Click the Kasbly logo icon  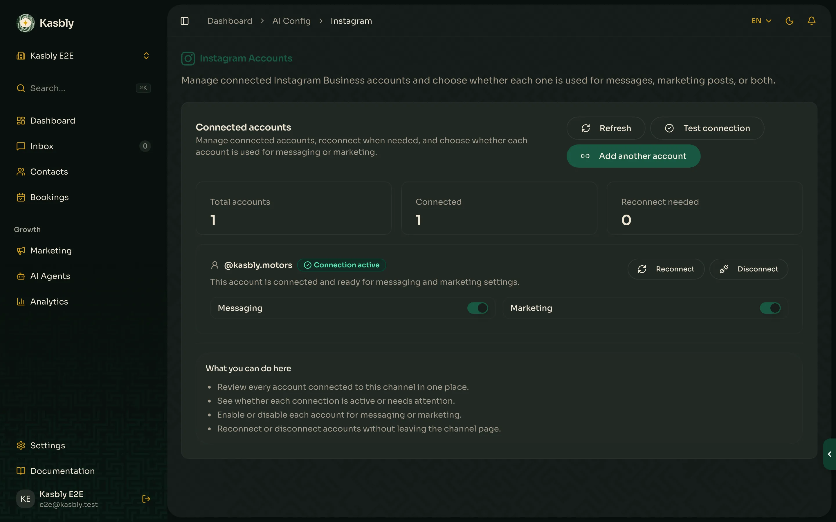point(26,23)
